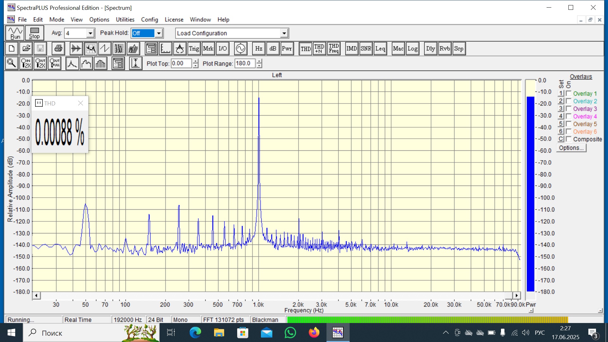Click the signal generator sine-circle icon

240,49
